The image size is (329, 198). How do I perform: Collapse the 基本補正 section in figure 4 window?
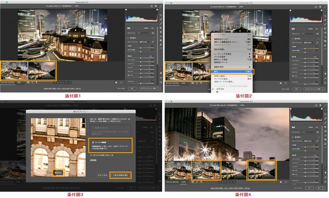point(293,137)
